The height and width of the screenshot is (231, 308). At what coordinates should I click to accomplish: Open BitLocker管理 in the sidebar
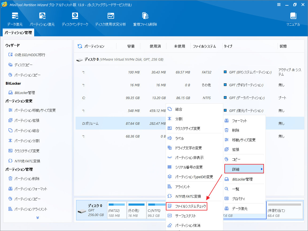22,92
